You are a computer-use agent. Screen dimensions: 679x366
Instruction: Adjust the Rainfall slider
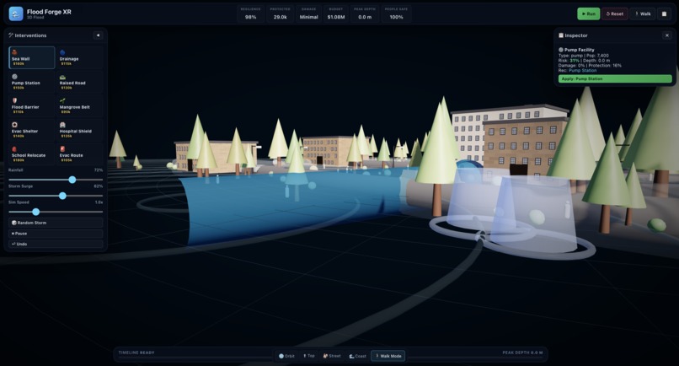click(x=56, y=180)
